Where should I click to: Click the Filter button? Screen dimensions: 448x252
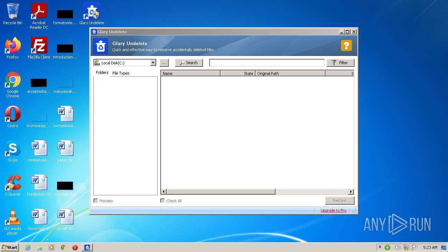pyautogui.click(x=340, y=63)
